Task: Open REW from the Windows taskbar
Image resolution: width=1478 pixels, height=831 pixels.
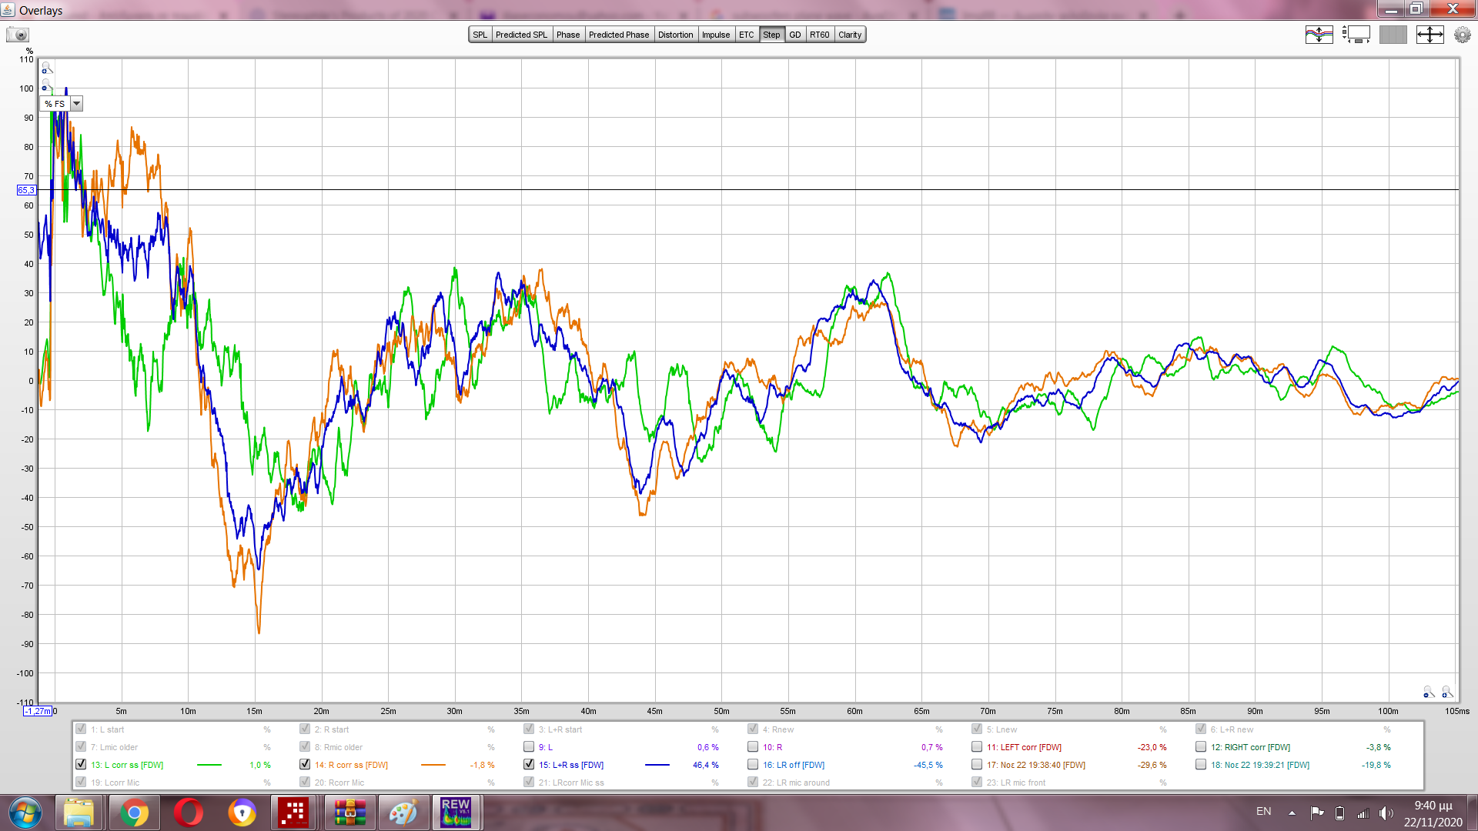Action: (456, 813)
